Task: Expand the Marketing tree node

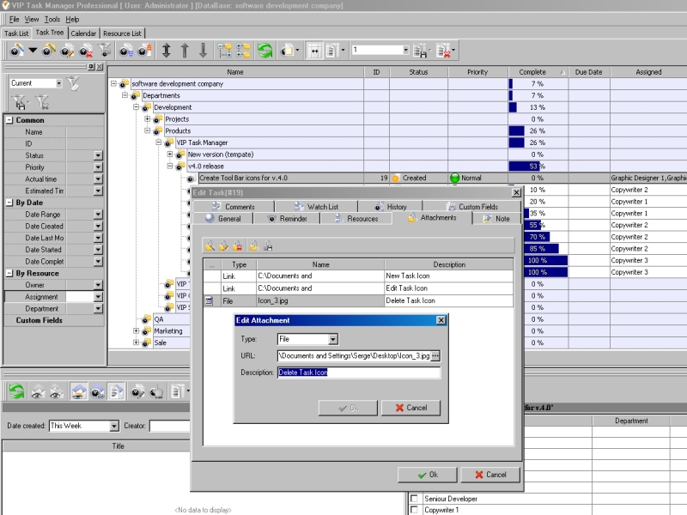Action: click(x=136, y=331)
